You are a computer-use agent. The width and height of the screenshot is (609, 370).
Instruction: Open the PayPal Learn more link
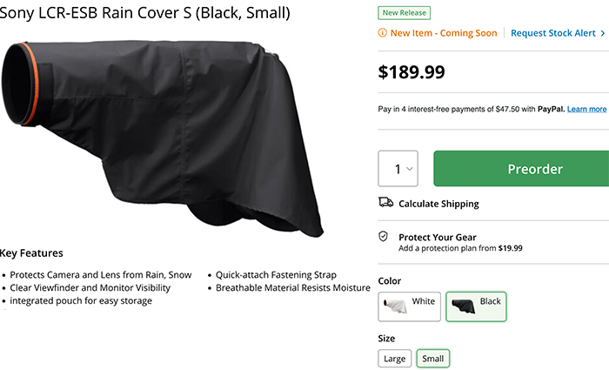586,109
